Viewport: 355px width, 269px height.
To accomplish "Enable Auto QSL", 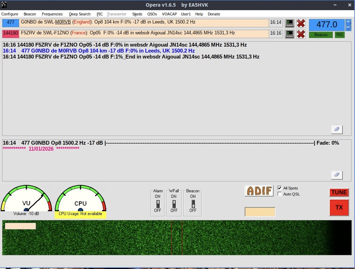I will click(x=280, y=194).
